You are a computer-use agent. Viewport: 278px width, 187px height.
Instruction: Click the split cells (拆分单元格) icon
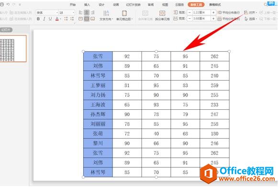coord(162,13)
